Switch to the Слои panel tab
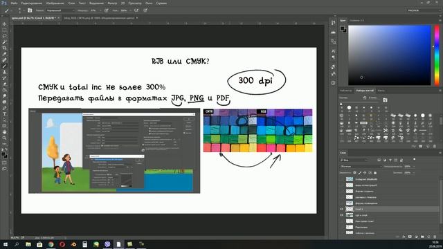443x249 pixels. click(343, 152)
